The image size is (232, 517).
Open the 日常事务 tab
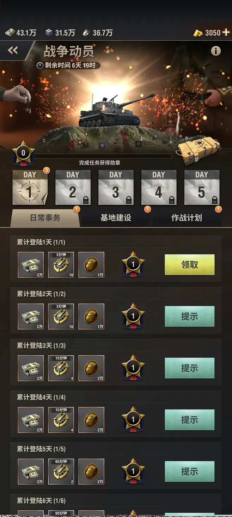coord(45,218)
